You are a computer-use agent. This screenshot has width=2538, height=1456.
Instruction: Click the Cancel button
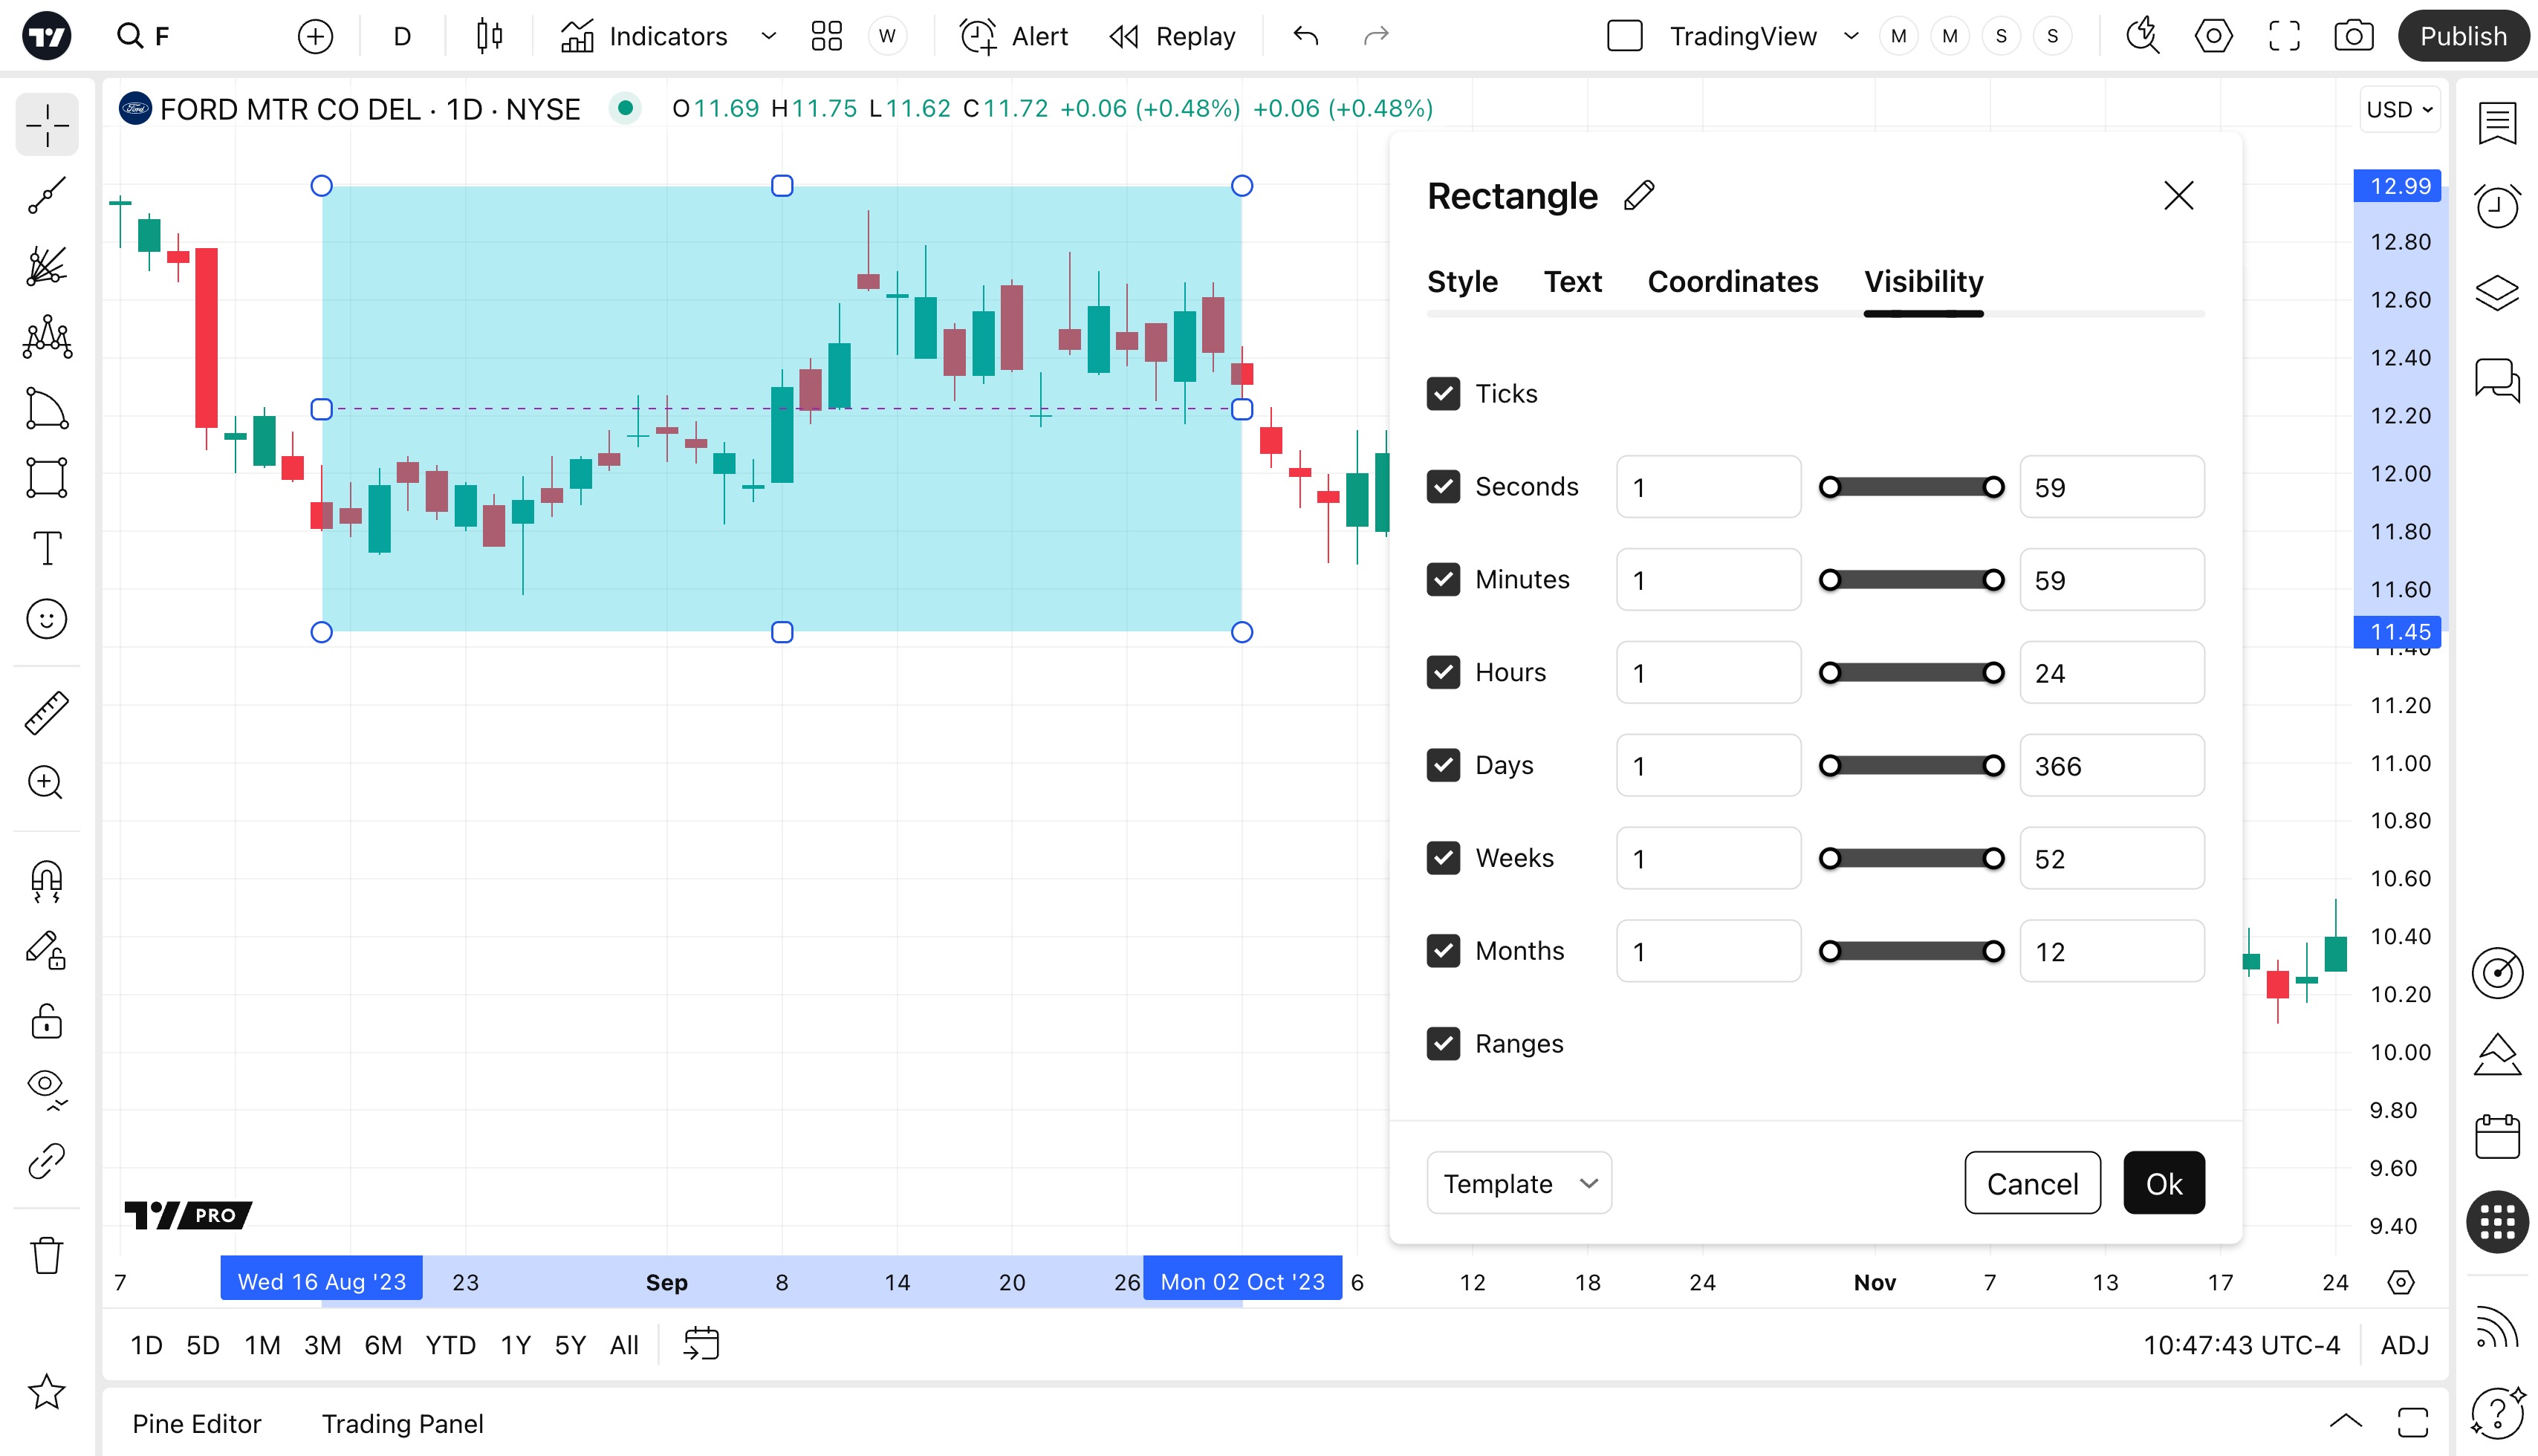pyautogui.click(x=2032, y=1184)
